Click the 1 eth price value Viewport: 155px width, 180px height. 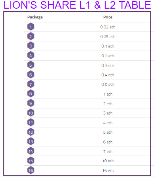click(x=108, y=94)
